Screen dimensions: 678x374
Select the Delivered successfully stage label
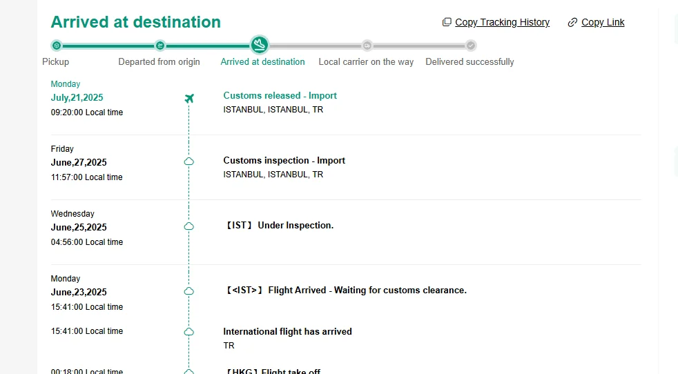click(469, 61)
